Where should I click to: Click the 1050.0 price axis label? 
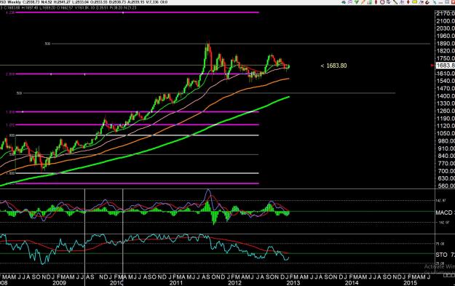coord(446,133)
